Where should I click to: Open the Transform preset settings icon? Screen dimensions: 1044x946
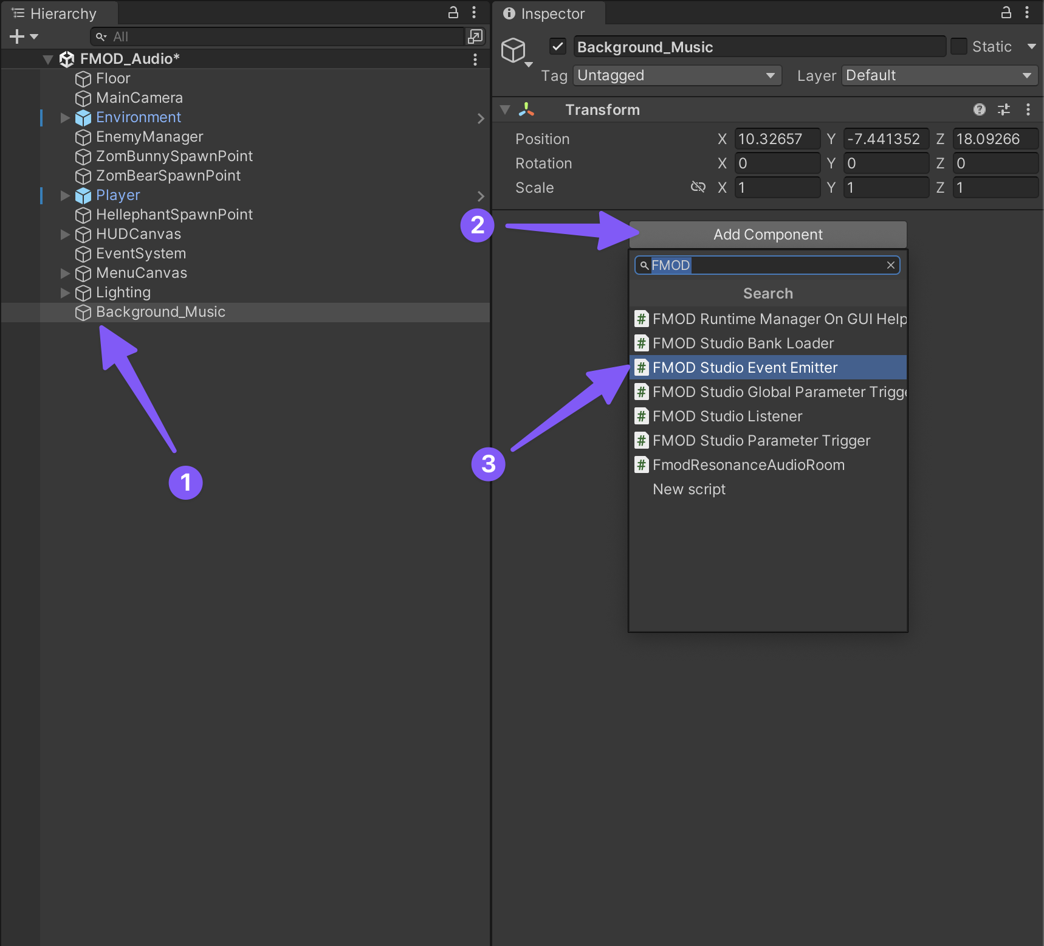tap(1003, 109)
